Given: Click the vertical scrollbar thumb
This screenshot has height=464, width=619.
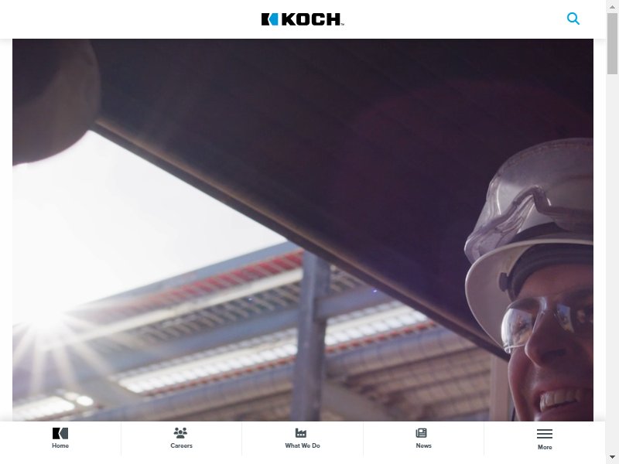Looking at the screenshot, I should (x=612, y=43).
